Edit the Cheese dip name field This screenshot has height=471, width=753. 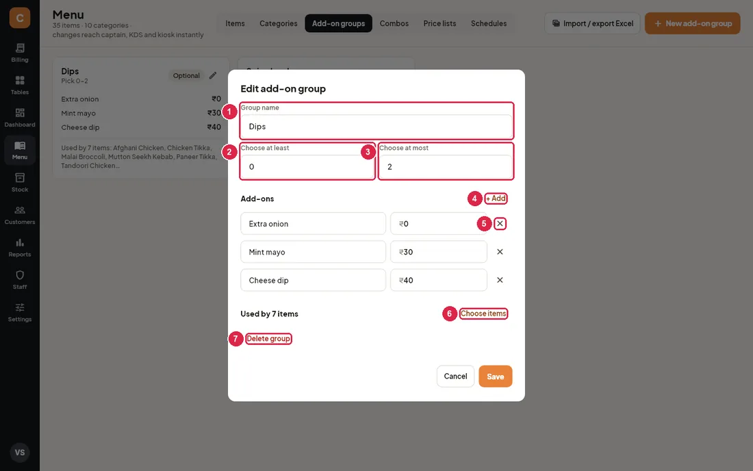coord(313,280)
